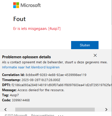Click the Fout heading

20,19
